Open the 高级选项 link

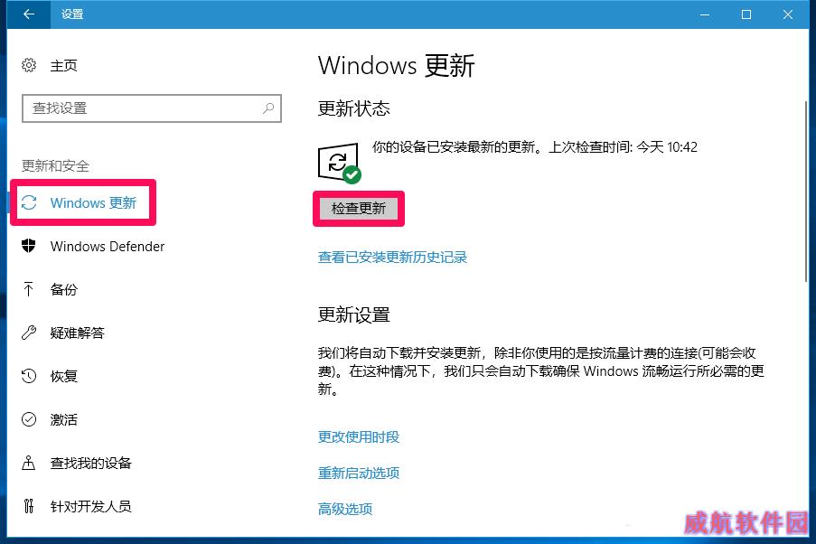(x=345, y=509)
